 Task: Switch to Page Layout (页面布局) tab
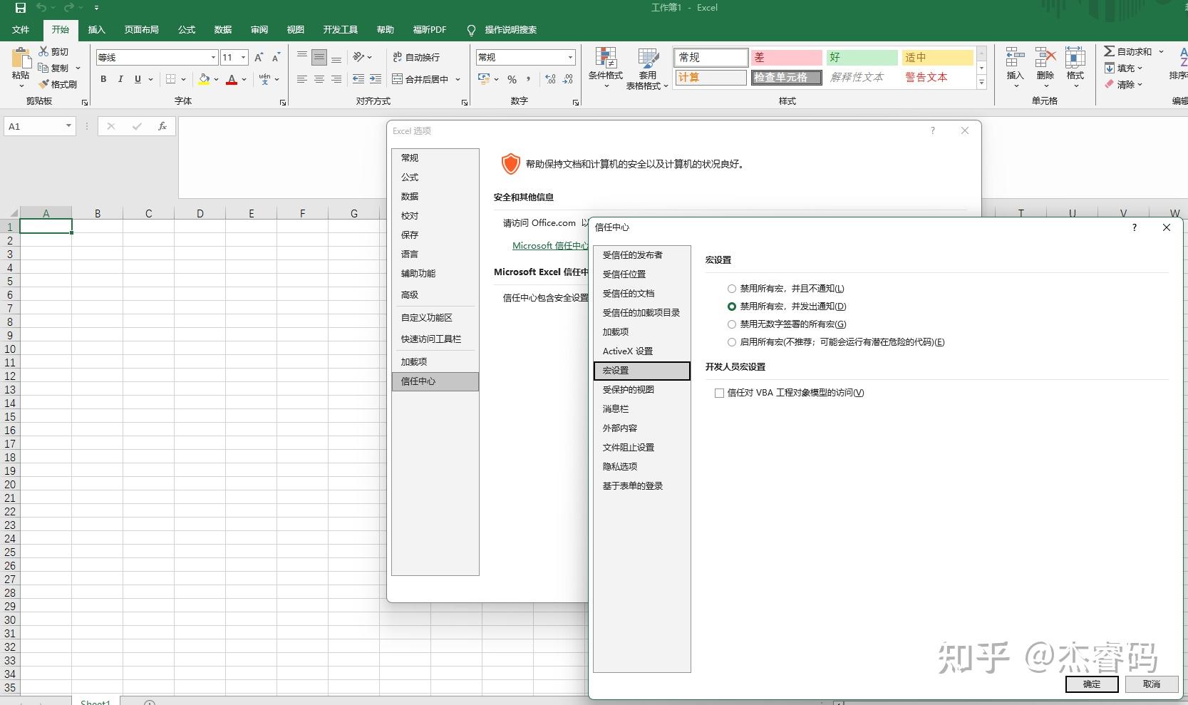(x=141, y=29)
